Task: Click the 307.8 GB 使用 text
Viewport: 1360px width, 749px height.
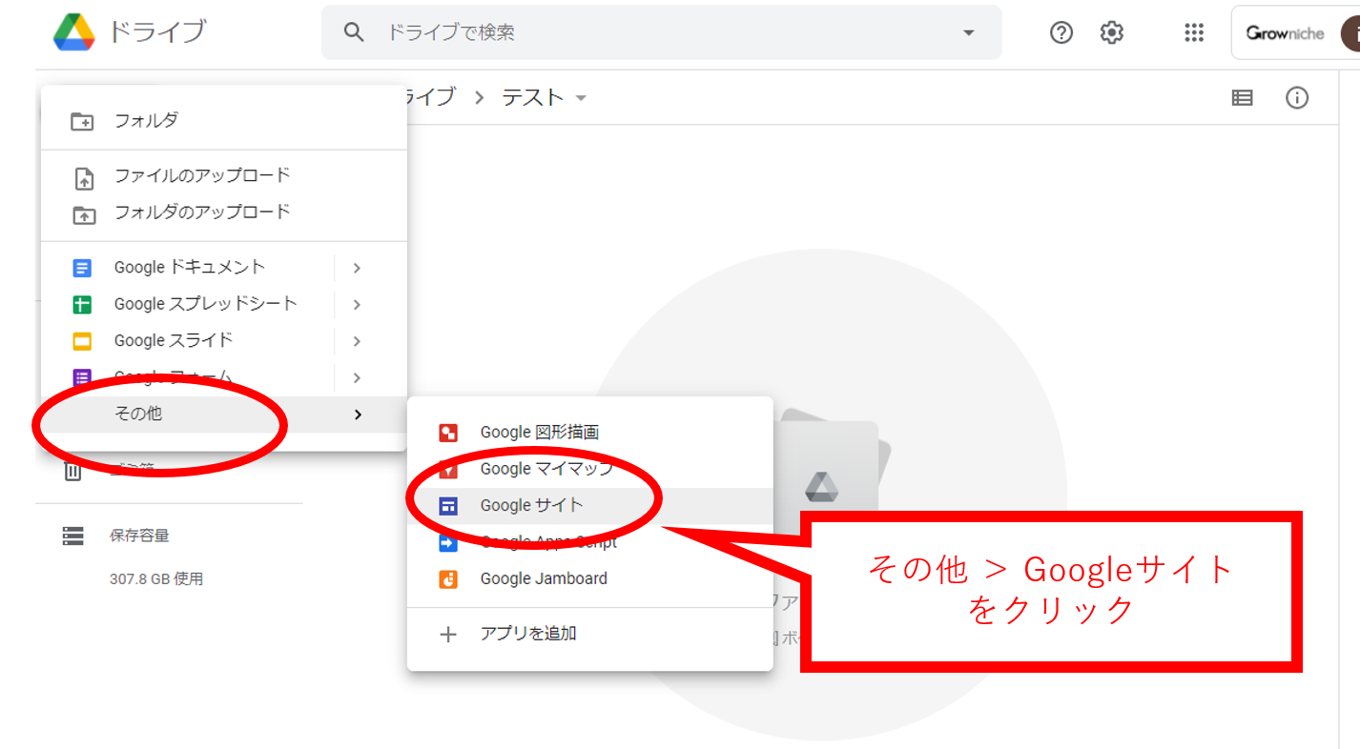Action: (156, 578)
